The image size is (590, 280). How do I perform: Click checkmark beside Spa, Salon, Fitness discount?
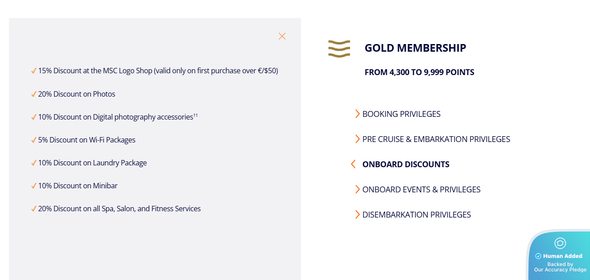point(34,209)
